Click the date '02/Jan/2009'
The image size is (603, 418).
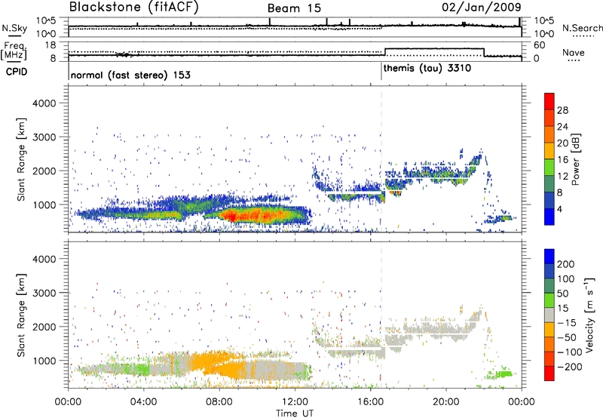(482, 7)
